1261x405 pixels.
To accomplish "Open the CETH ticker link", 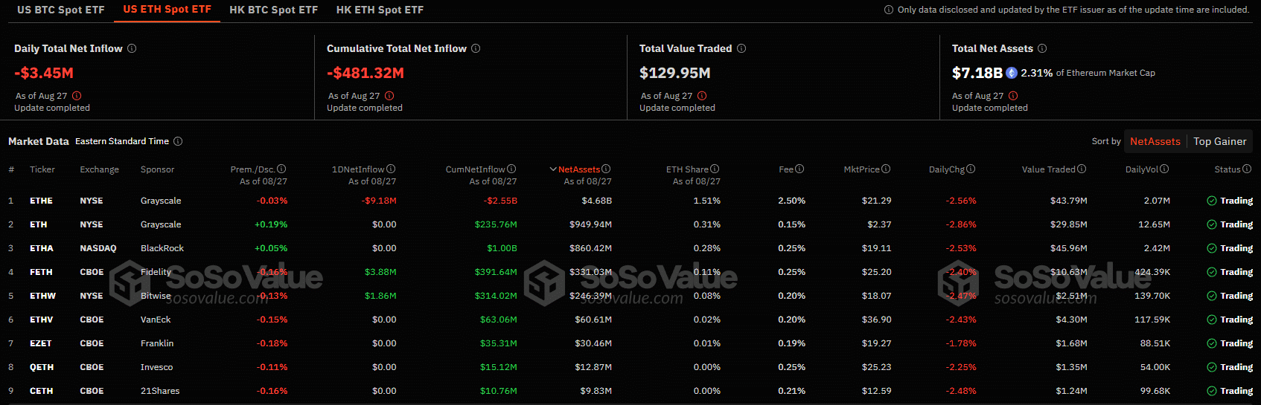I will point(41,391).
